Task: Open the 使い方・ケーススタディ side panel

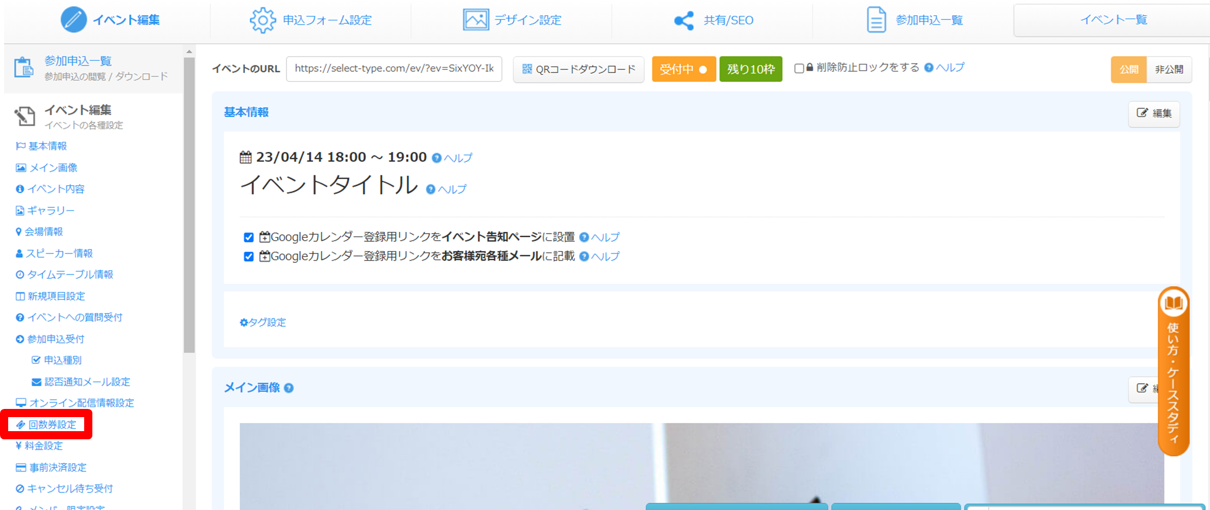Action: [1173, 371]
